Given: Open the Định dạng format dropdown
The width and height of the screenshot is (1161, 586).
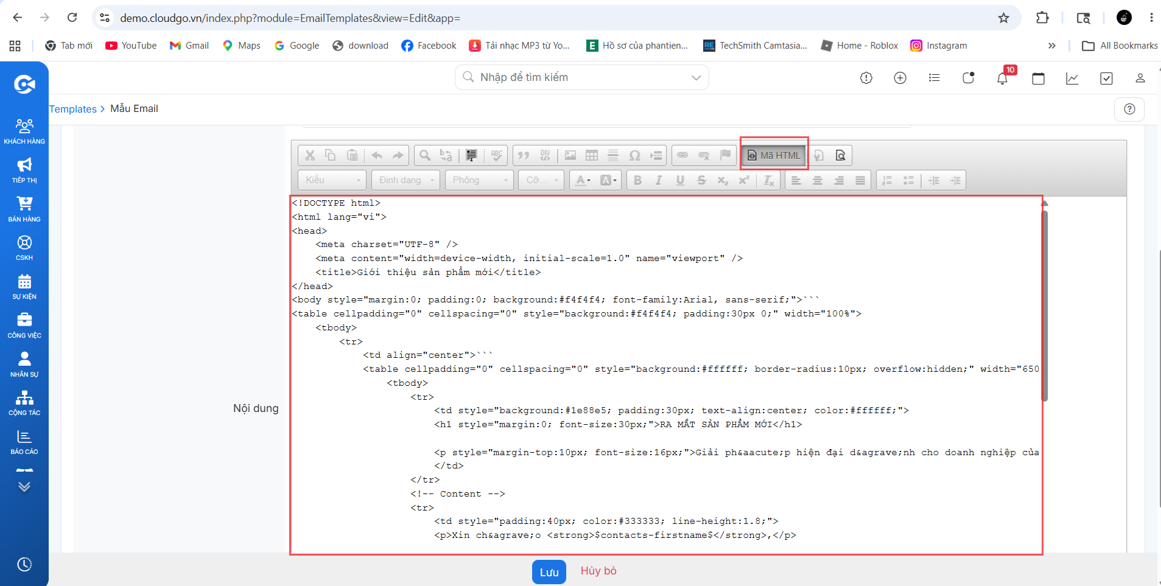Looking at the screenshot, I should click(x=405, y=180).
